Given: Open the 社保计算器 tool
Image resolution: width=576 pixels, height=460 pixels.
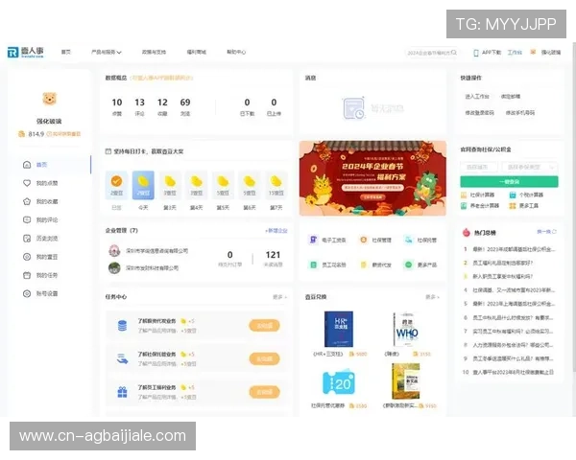Looking at the screenshot, I should click(x=478, y=195).
